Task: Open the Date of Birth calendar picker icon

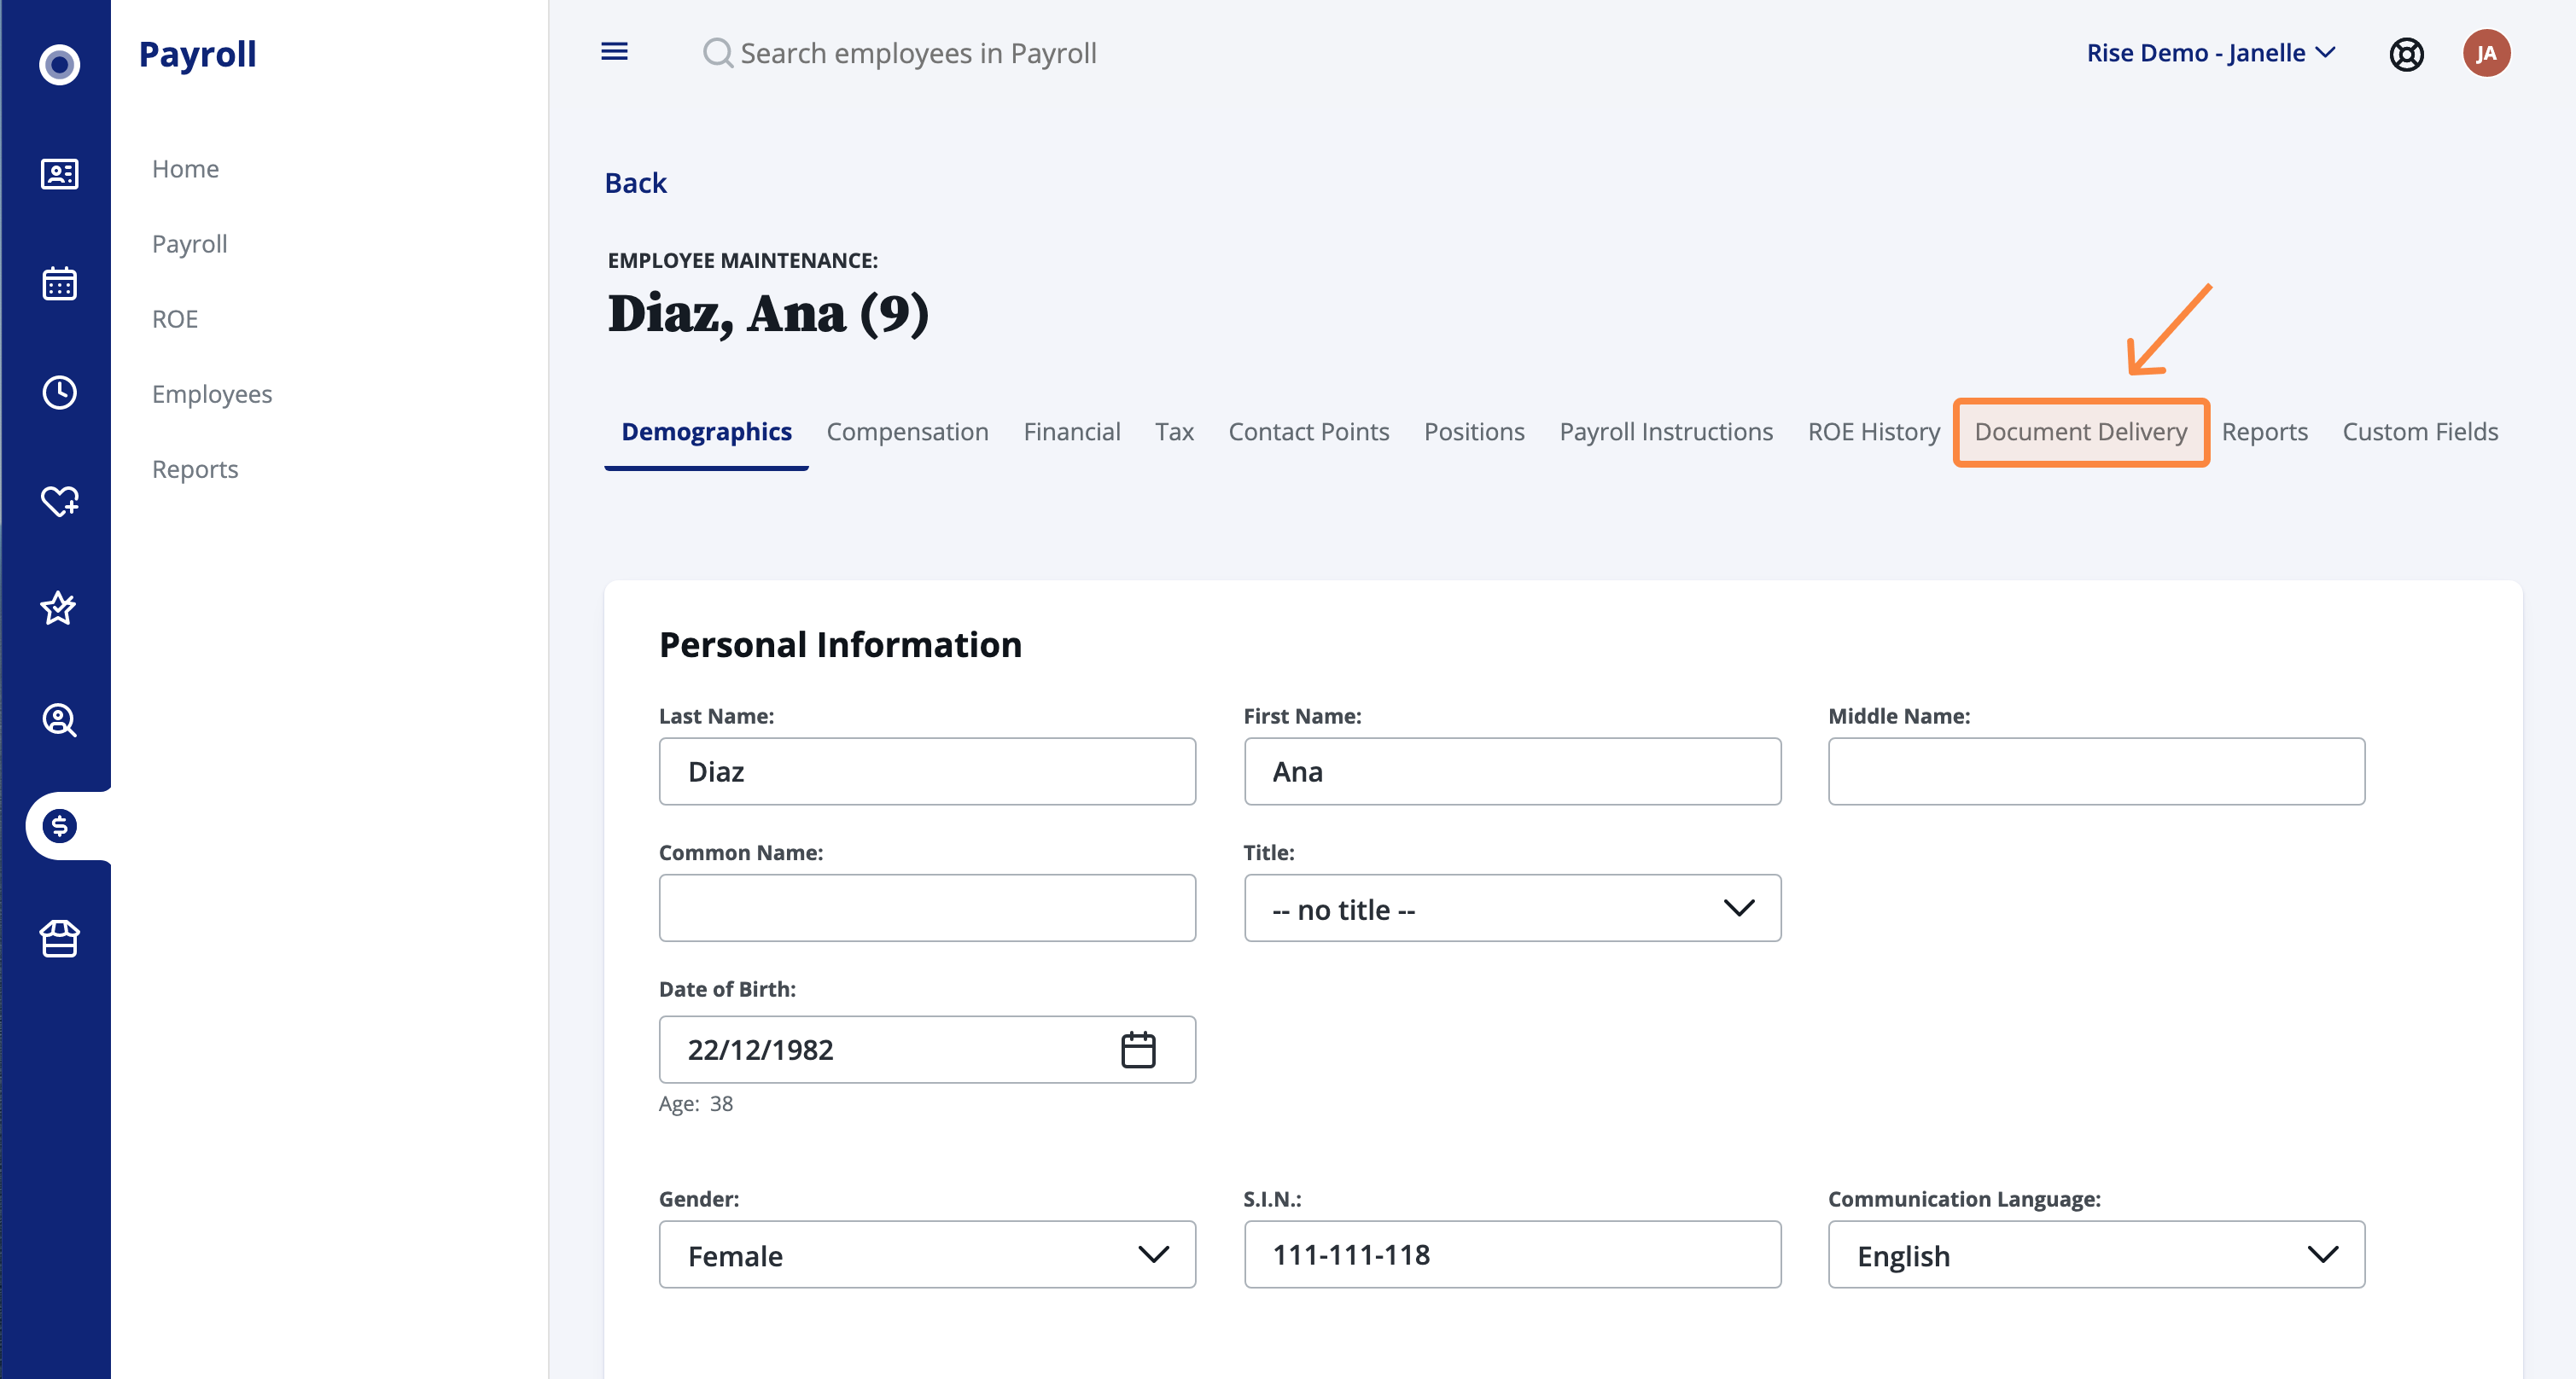Action: 1138,1050
